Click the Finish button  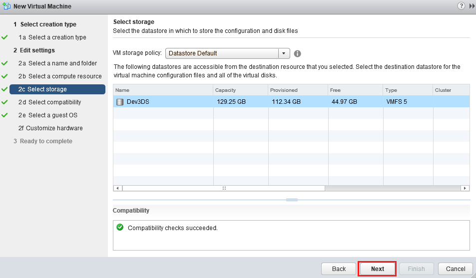pyautogui.click(x=416, y=269)
